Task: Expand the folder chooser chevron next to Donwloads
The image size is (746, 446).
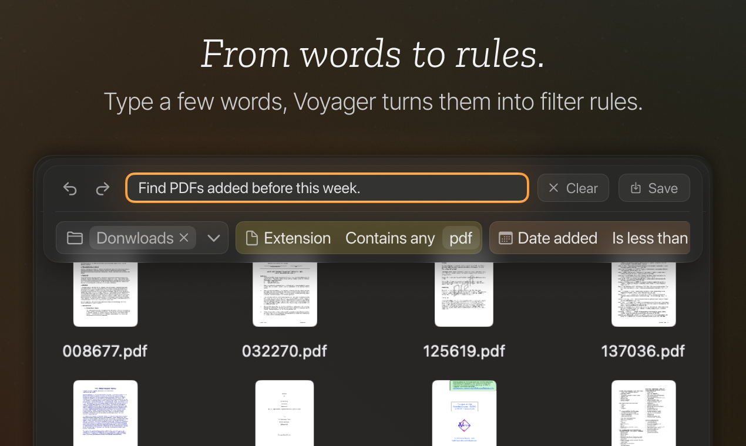Action: coord(213,238)
